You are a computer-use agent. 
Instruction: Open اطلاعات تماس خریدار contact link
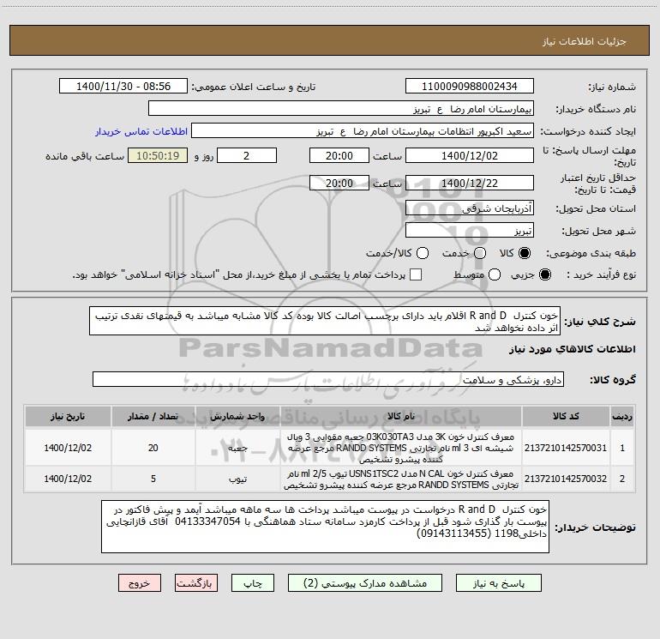(x=141, y=131)
